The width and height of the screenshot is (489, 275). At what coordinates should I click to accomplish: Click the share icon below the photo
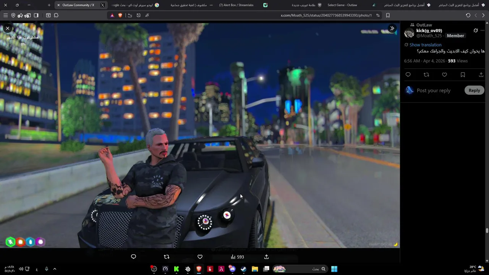266,257
